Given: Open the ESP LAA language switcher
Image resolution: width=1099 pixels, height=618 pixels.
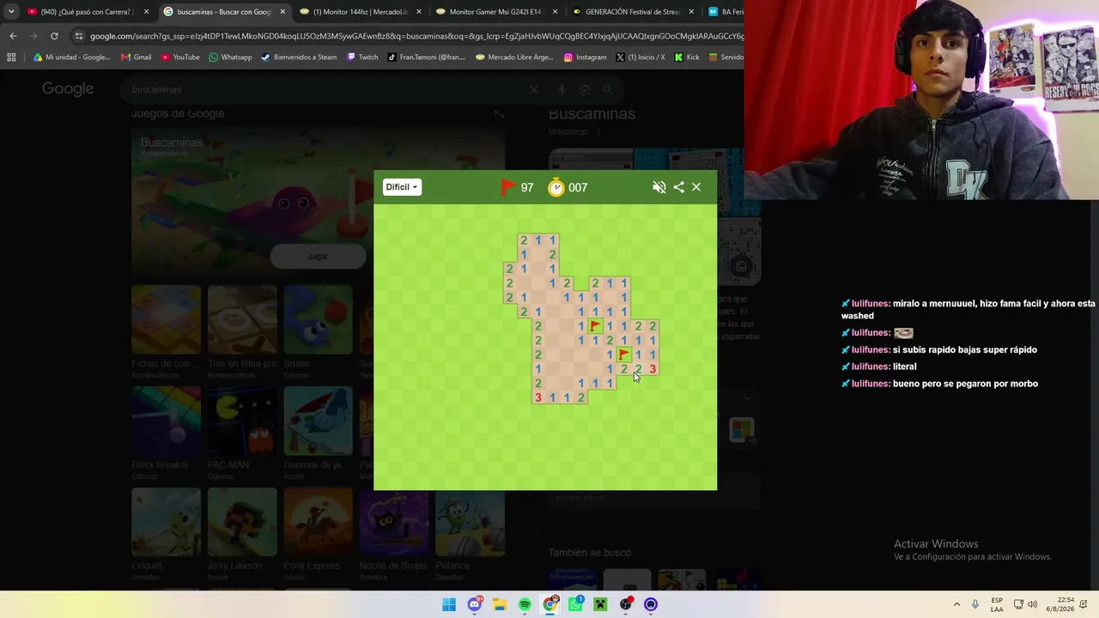Looking at the screenshot, I should (x=997, y=604).
